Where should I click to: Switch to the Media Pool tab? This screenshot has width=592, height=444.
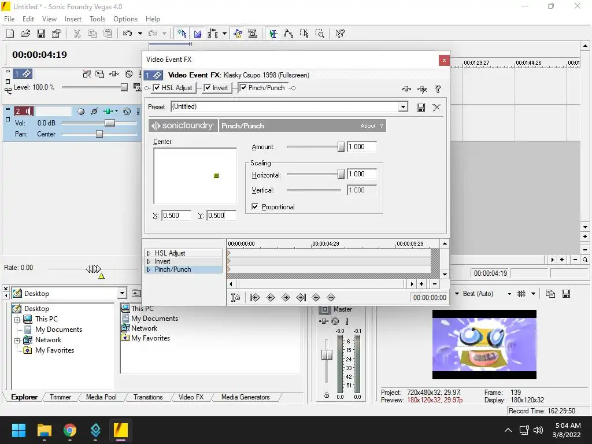click(101, 397)
